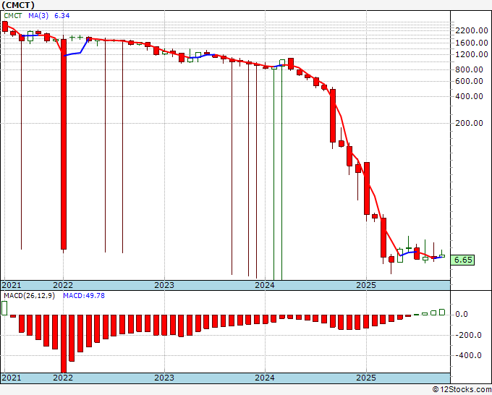Click the 0.0 MACD axis label
The width and height of the screenshot is (492, 395).
click(462, 314)
